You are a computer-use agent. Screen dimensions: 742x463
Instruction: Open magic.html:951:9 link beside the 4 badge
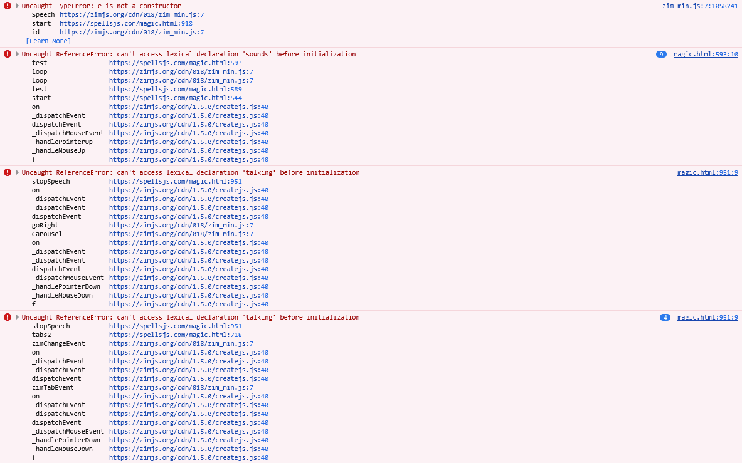(708, 317)
